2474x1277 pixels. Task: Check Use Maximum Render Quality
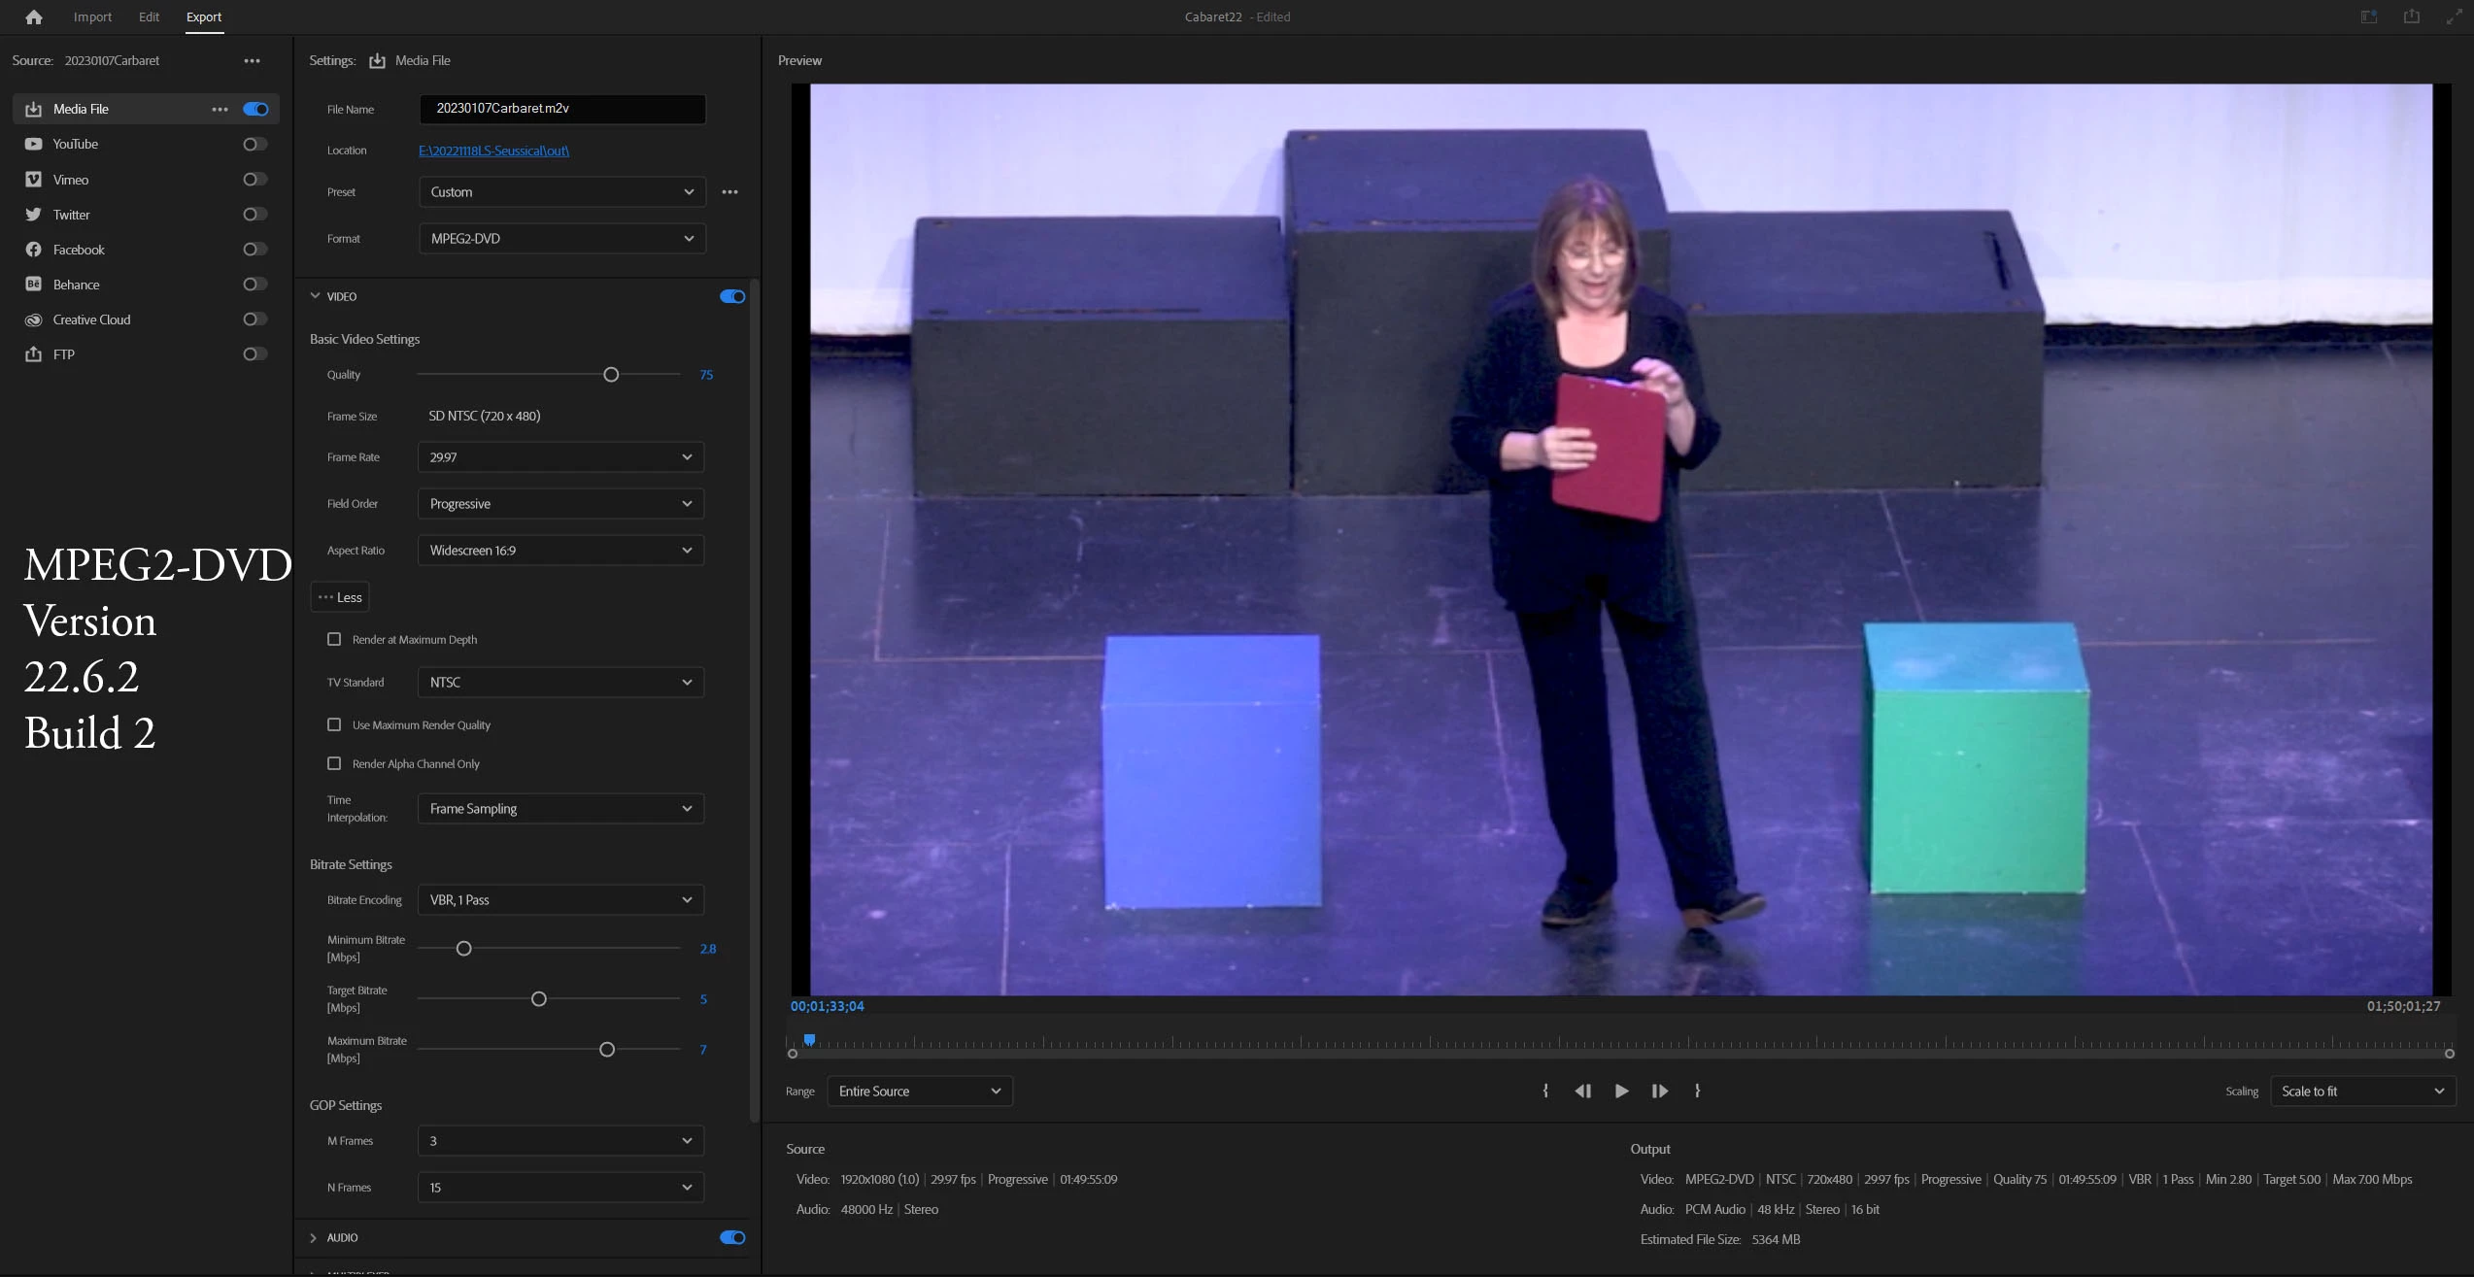click(x=334, y=724)
